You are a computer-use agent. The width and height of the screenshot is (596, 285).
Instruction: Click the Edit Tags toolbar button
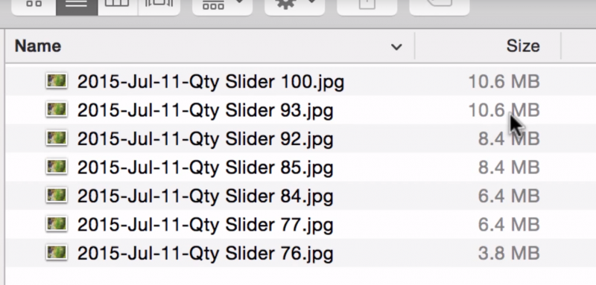(x=440, y=5)
